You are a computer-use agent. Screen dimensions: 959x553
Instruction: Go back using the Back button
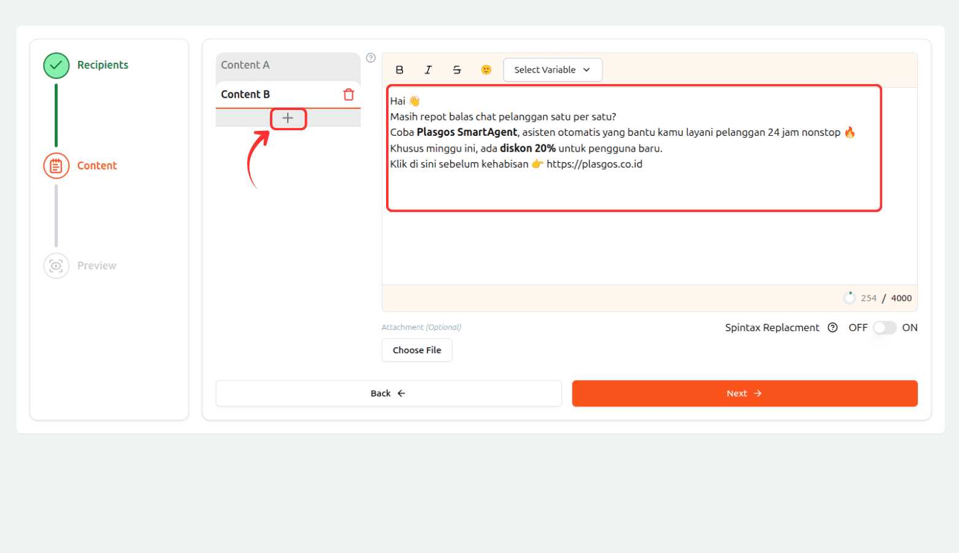[388, 393]
